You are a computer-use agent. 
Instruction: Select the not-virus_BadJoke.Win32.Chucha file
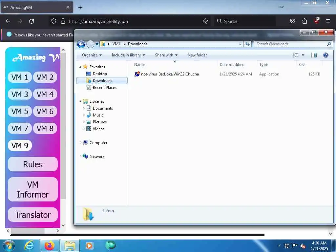(170, 74)
